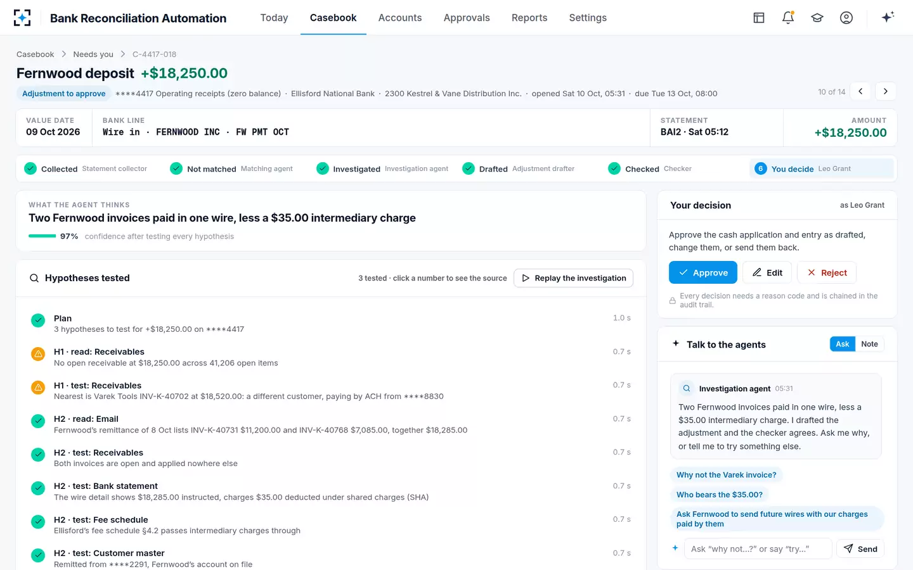This screenshot has width=913, height=570.
Task: Go to next case arrow
Action: pyautogui.click(x=886, y=91)
